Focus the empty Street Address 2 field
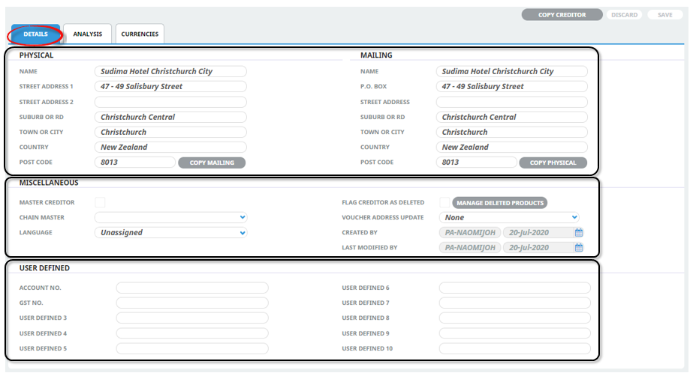The height and width of the screenshot is (376, 693). tap(170, 102)
